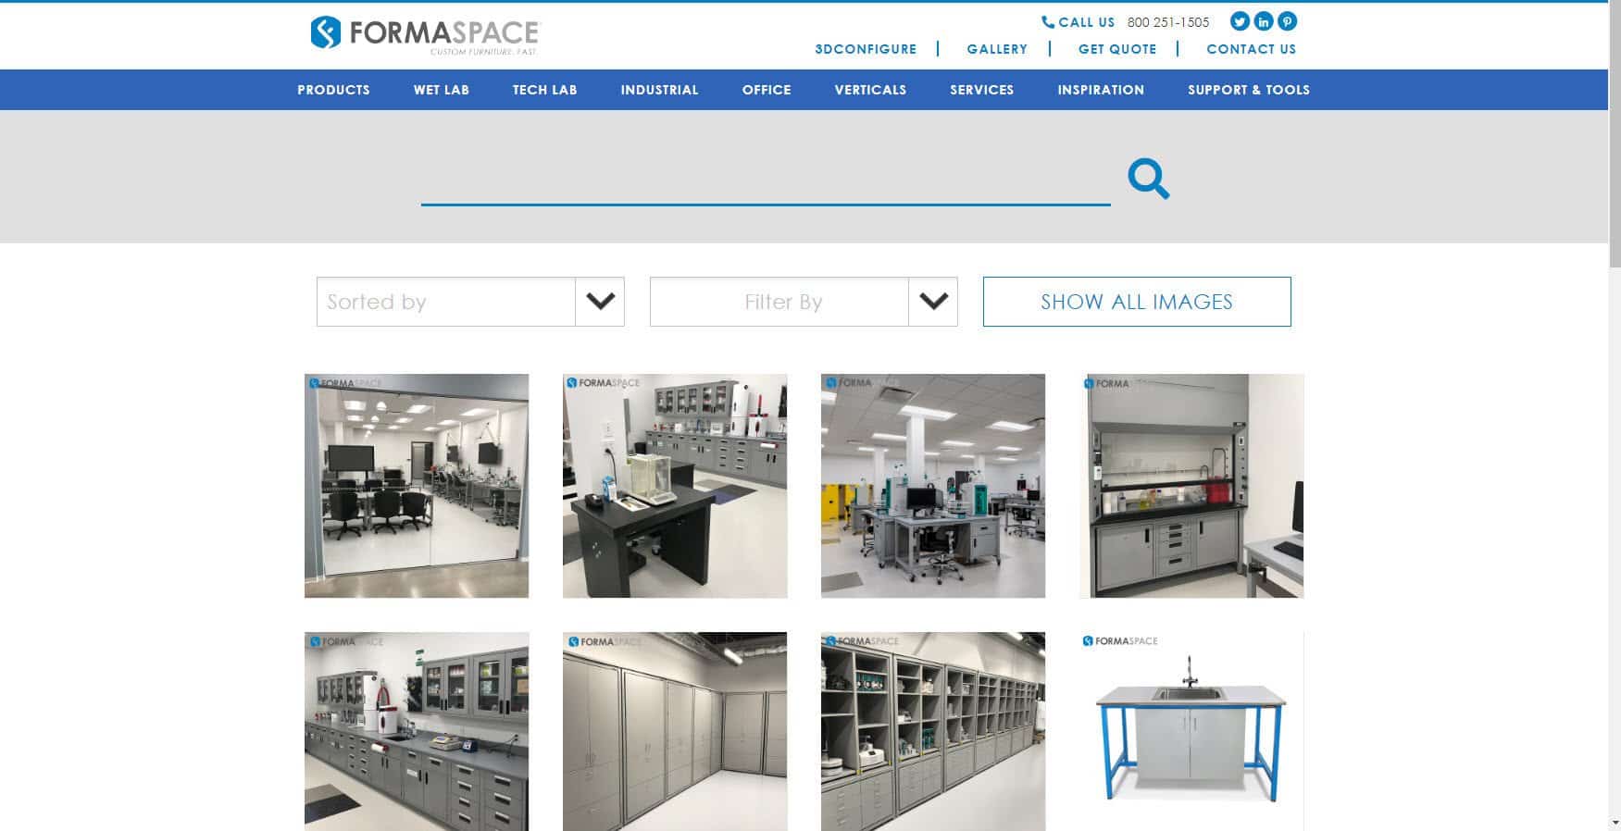Click the Filter By field text
The height and width of the screenshot is (831, 1621).
tap(783, 302)
